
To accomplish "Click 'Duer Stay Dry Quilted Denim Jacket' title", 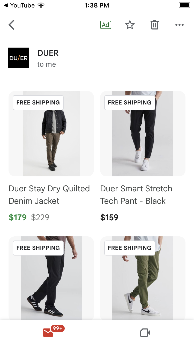I will coord(49,195).
